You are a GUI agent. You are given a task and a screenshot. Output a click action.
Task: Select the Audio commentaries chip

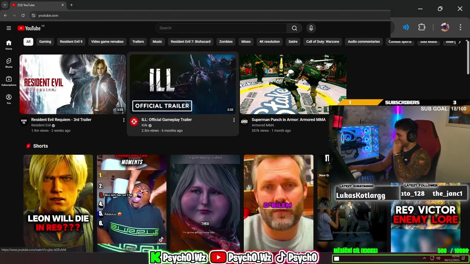[364, 42]
